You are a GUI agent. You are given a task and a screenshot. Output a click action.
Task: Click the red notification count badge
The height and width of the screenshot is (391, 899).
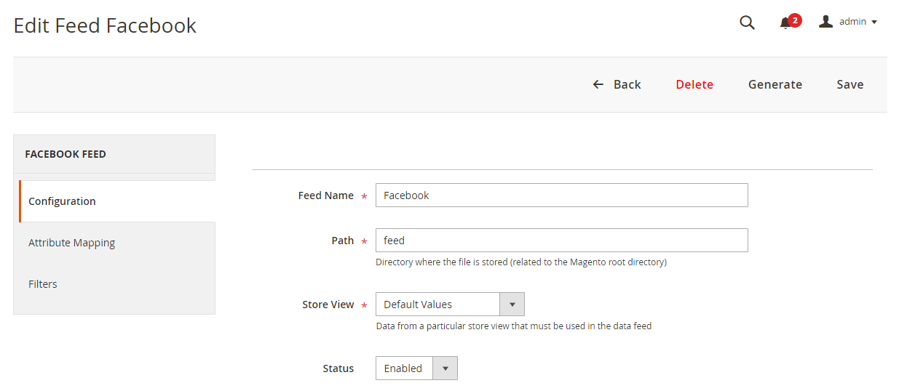[x=795, y=20]
